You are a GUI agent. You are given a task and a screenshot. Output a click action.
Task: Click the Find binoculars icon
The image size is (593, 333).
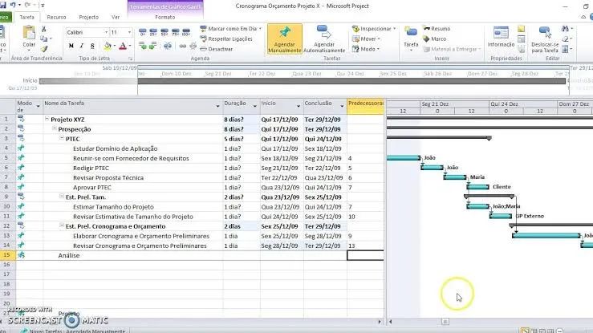(x=566, y=29)
